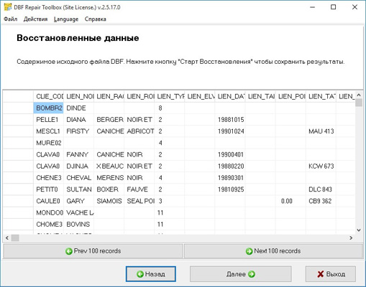Select the LIEN_DAT column header
Screen dimensions: 366x287
[230, 96]
